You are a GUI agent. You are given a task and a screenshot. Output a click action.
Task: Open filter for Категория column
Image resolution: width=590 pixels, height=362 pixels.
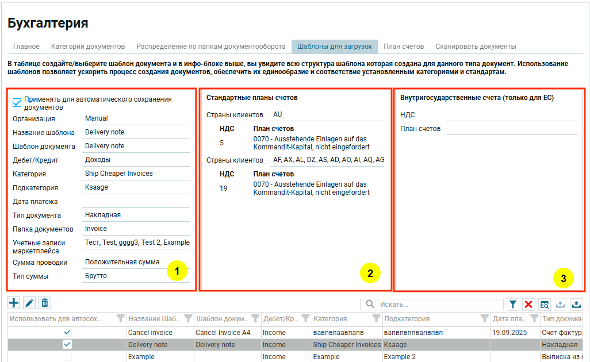pos(376,319)
